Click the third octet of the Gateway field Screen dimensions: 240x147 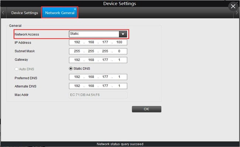click(x=105, y=60)
